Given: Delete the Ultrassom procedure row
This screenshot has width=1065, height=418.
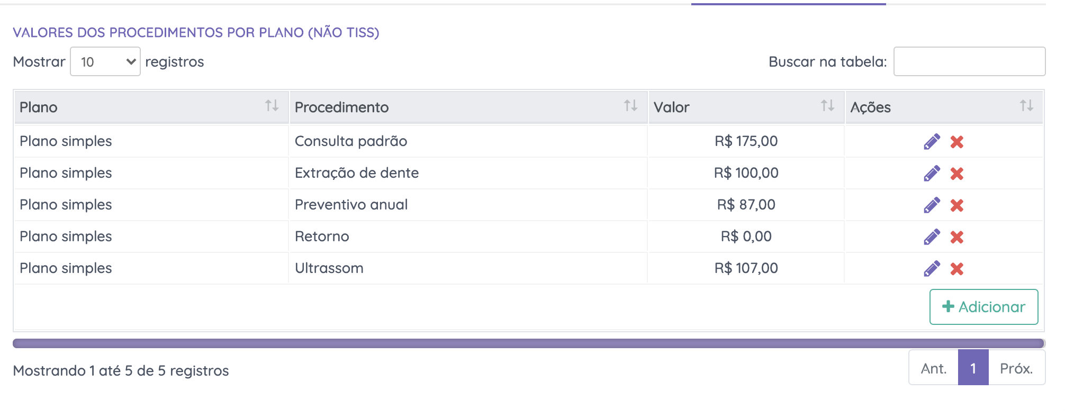Looking at the screenshot, I should click(x=956, y=269).
